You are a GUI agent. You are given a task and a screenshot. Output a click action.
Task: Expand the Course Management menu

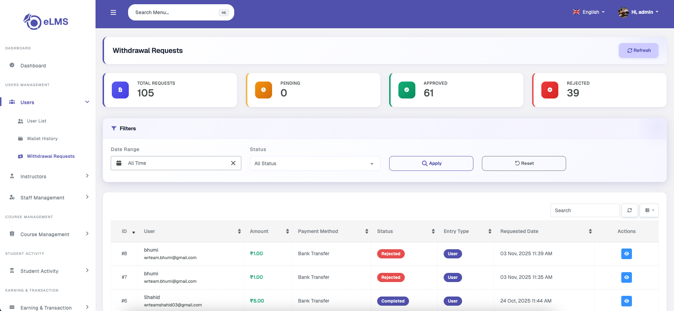click(48, 234)
